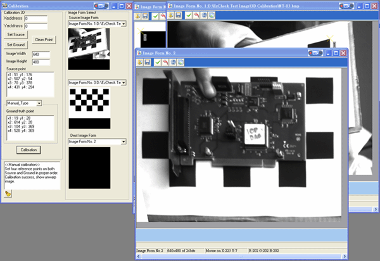This screenshot has width=380, height=261.
Task: Click status bar text 'Image Form No 2'
Action: click(149, 251)
